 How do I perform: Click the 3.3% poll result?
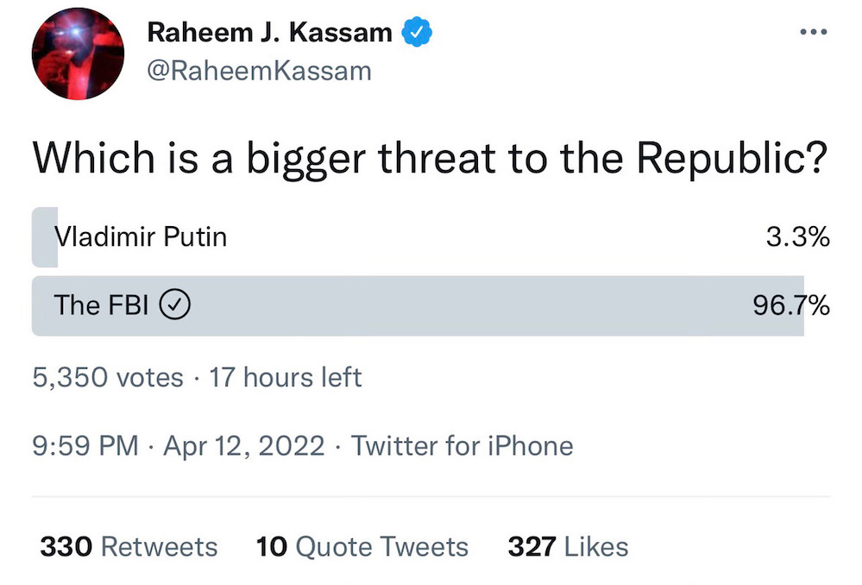click(x=797, y=236)
